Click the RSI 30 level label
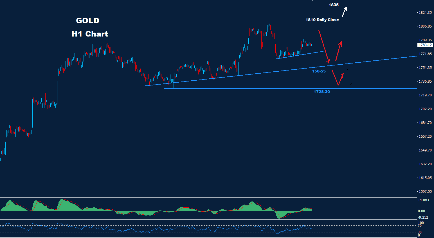Image resolution: width=434 pixels, height=238 pixels. 419,232
